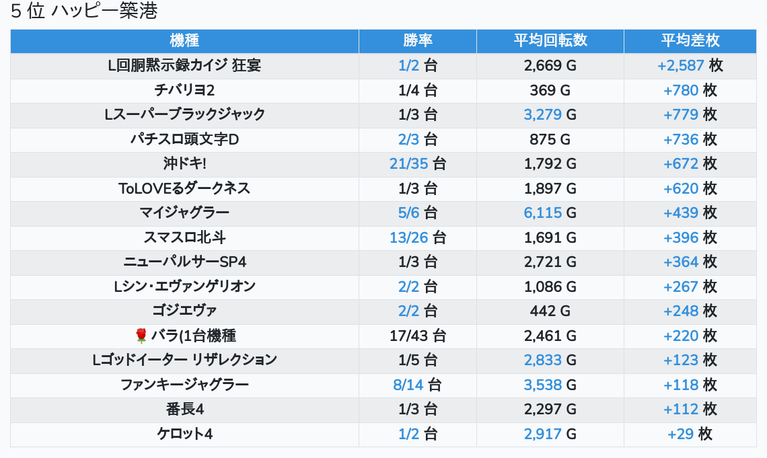Screen dimensions: 767x458
Task: Click the 平均回転数 column header
Action: click(550, 40)
